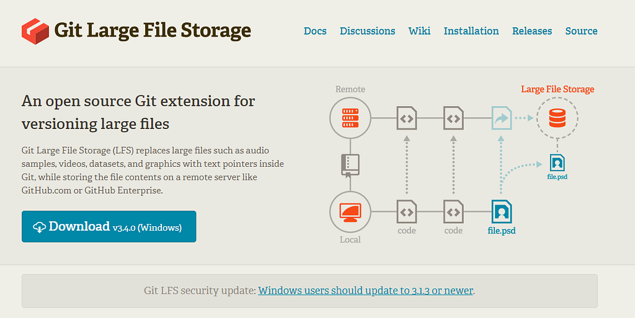635x318 pixels.
Task: Click the first remote code file icon
Action: 407,118
